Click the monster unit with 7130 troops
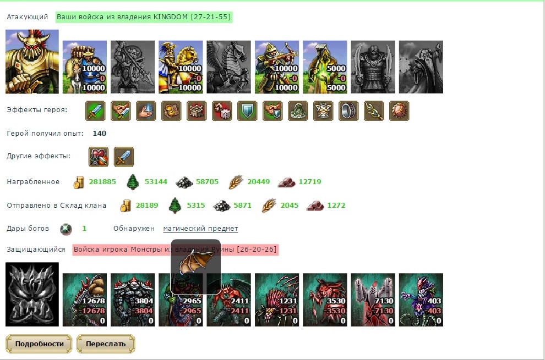 point(373,300)
